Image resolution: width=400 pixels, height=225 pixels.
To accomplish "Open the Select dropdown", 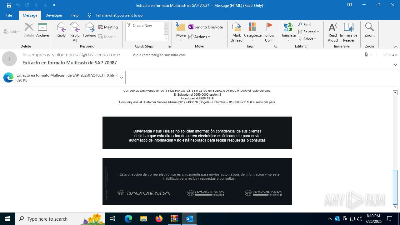I will pos(307,39).
